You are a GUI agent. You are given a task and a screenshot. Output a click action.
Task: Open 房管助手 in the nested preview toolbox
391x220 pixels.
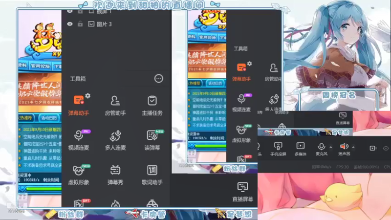tap(273, 72)
